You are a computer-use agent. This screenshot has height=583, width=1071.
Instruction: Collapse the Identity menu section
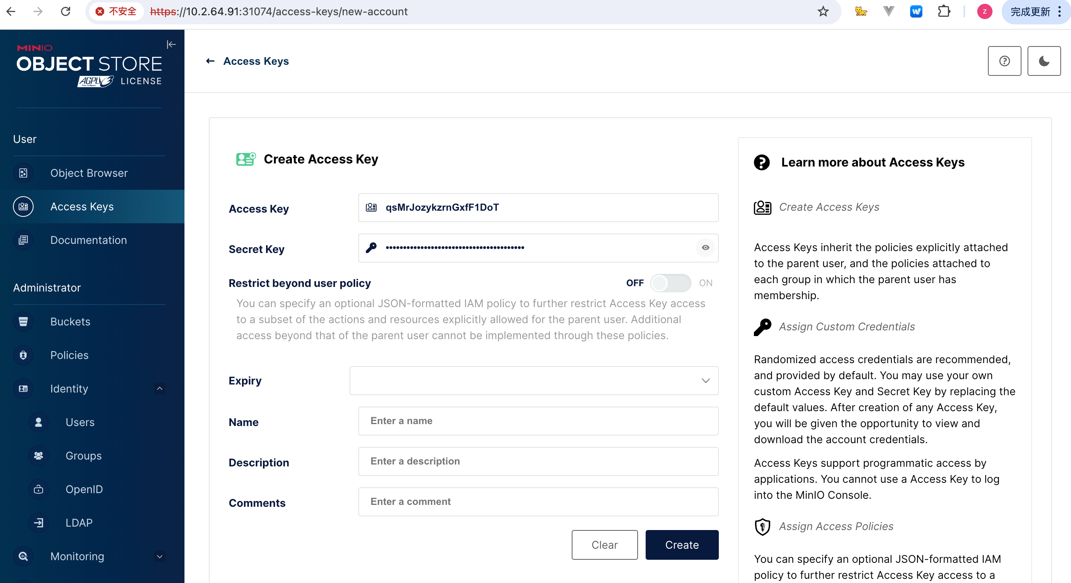tap(159, 389)
